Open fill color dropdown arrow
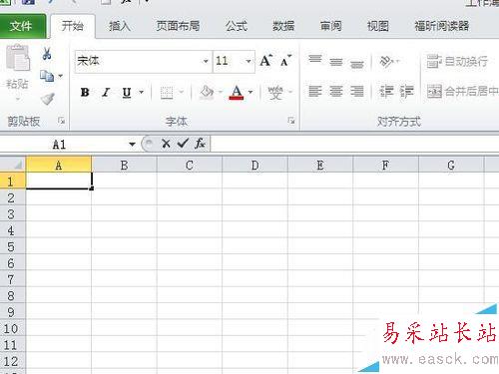499x374 pixels. (220, 92)
